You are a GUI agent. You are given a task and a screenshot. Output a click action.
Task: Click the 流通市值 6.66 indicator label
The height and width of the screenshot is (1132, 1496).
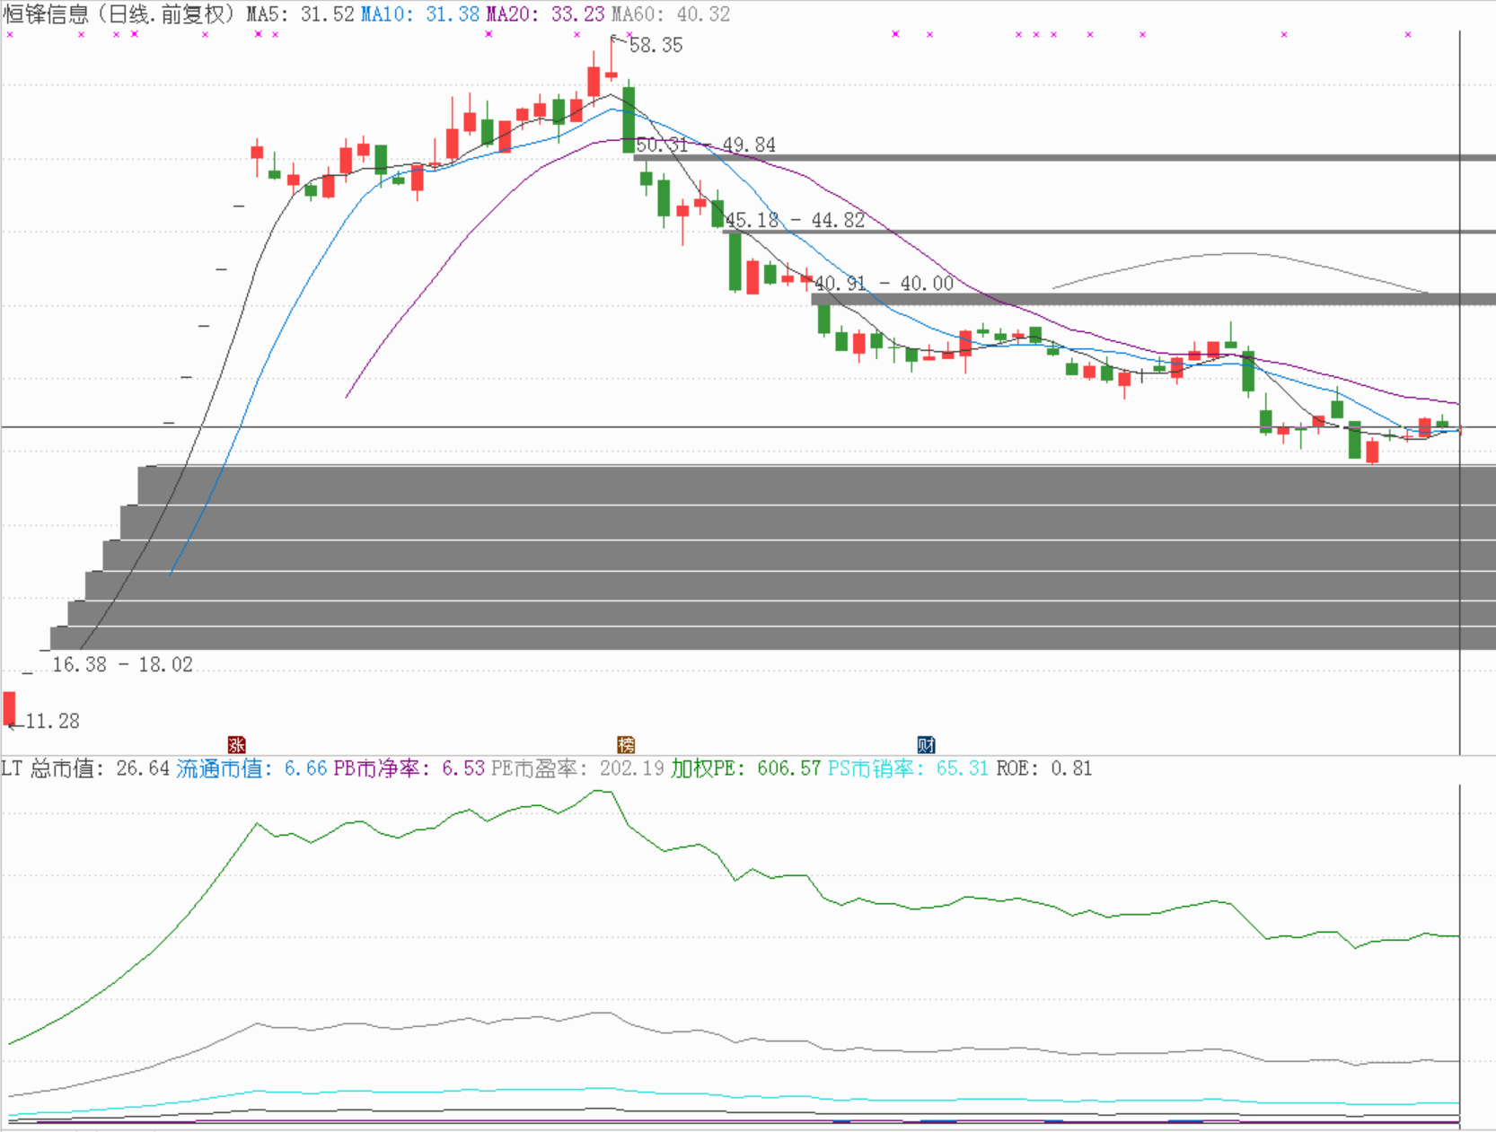click(251, 768)
